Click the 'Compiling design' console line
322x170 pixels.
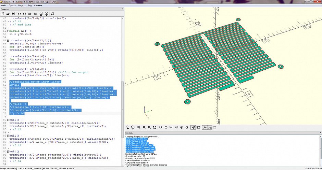[142, 137]
